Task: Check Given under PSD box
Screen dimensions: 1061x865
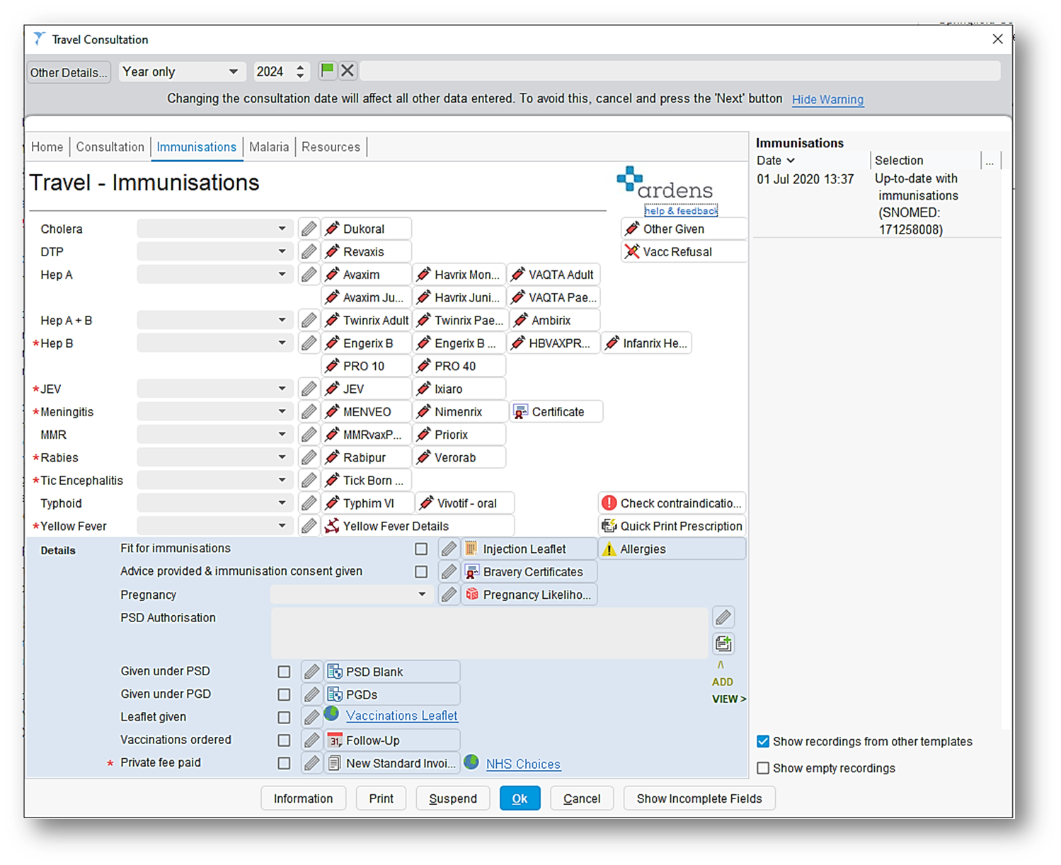Action: 284,672
